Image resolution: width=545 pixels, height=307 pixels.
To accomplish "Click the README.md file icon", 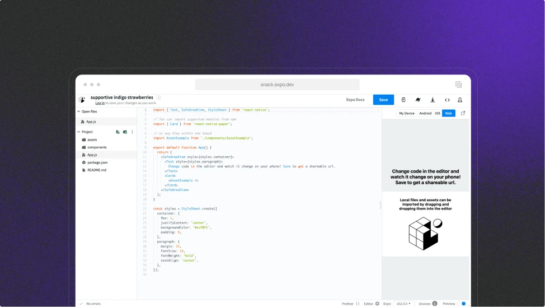I will pos(84,170).
